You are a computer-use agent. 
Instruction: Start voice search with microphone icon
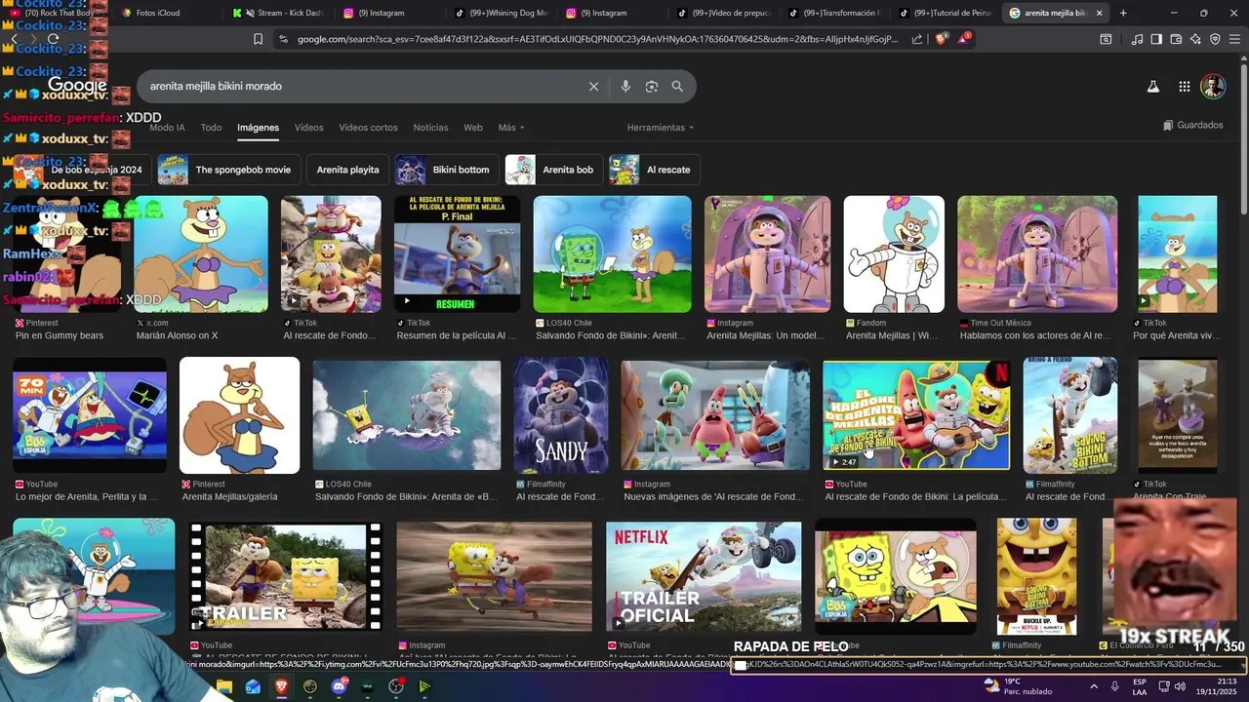(x=625, y=86)
